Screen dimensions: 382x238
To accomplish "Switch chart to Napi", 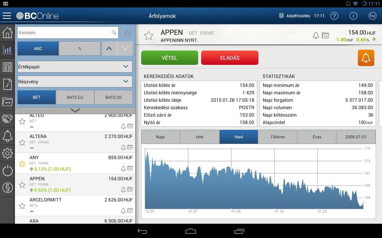I will [x=161, y=137].
